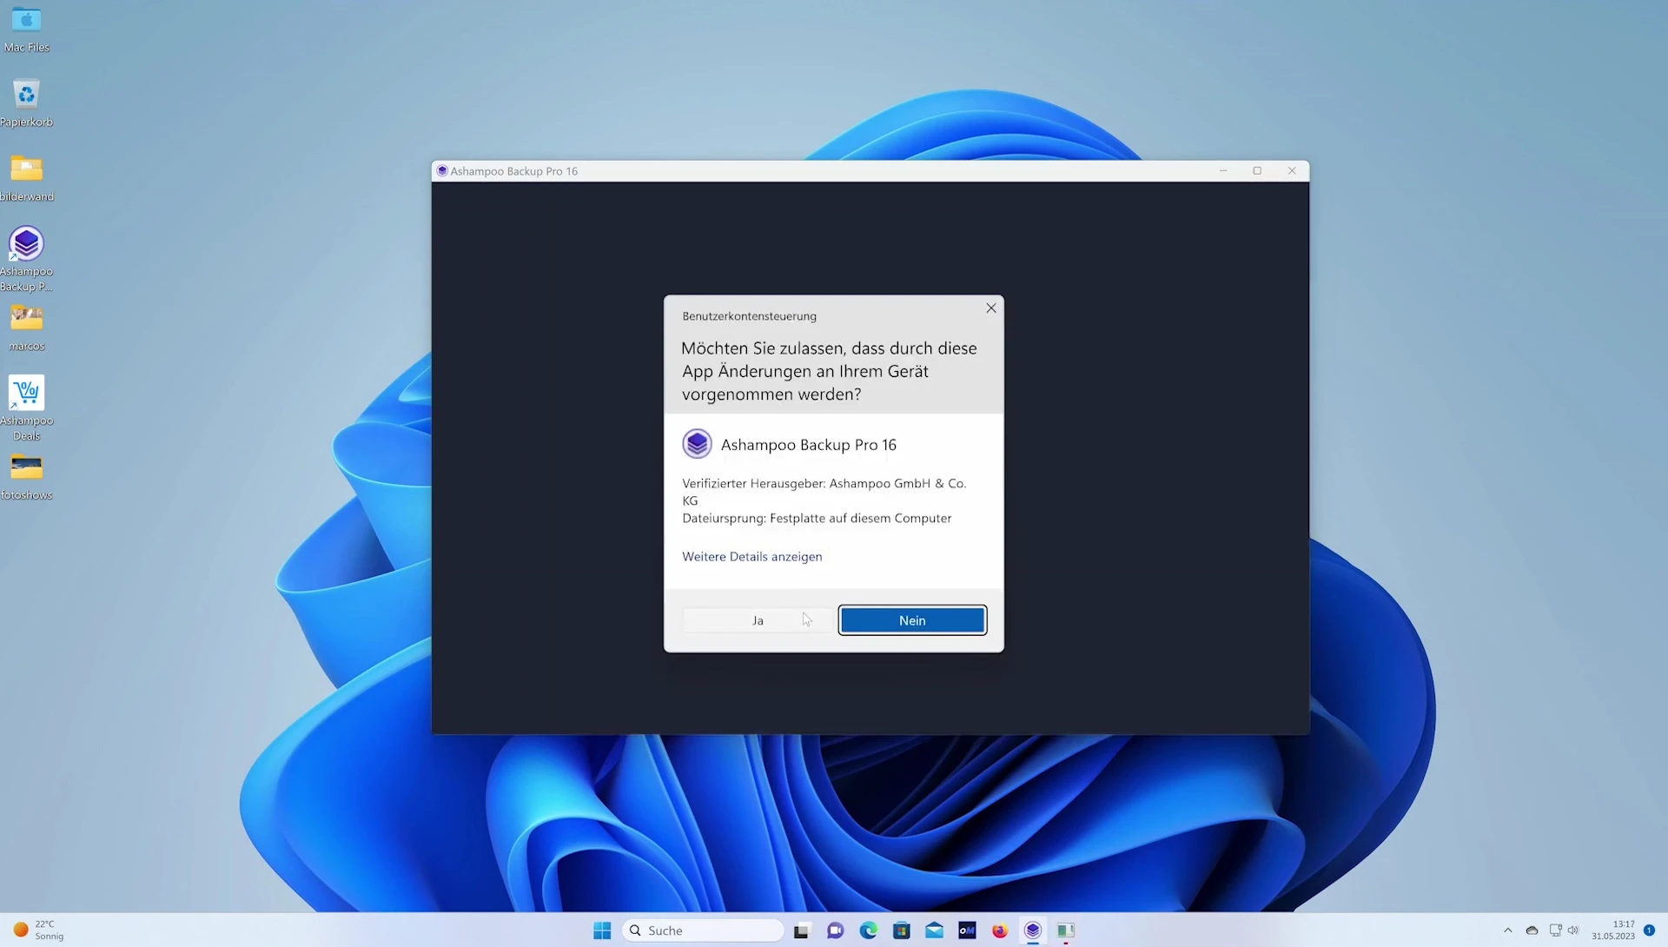Open the Mac Files desktop icon
The image size is (1668, 947).
26,21
